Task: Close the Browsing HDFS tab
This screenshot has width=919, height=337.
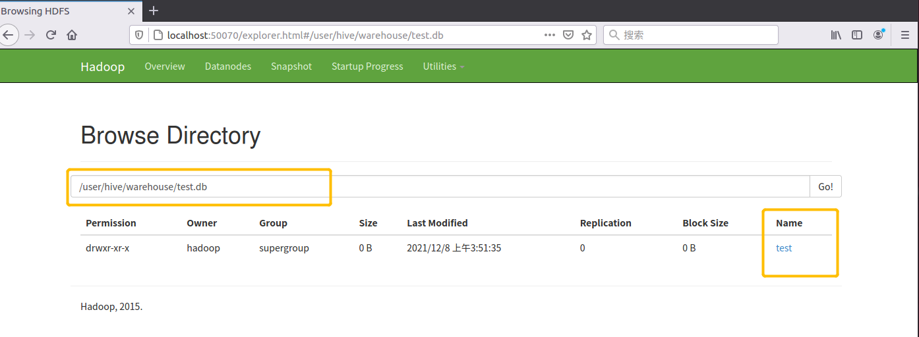Action: (131, 11)
